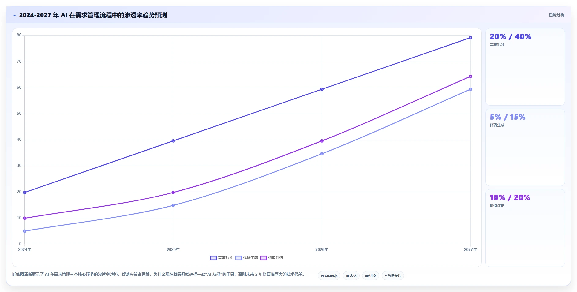Click the chart title starting with 2024-2027 年 AI

93,15
